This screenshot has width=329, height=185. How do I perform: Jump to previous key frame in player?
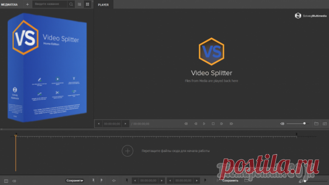tap(186, 124)
